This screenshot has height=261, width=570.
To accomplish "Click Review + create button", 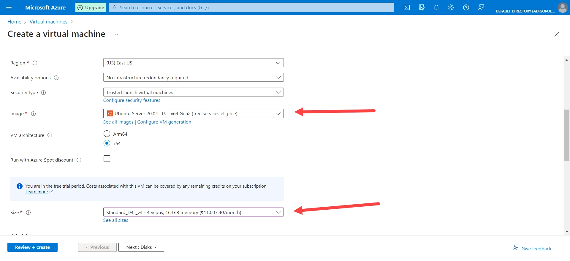I will coord(32,247).
